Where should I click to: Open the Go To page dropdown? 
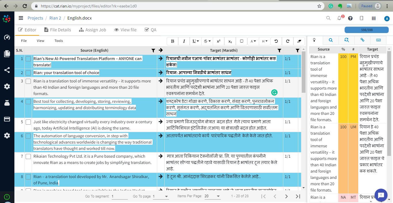coord(161,196)
